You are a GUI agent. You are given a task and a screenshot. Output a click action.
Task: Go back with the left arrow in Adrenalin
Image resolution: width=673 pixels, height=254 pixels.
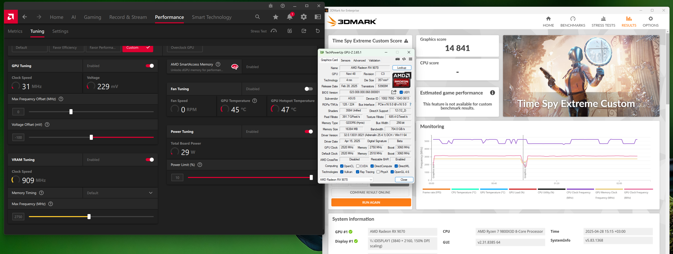[25, 17]
